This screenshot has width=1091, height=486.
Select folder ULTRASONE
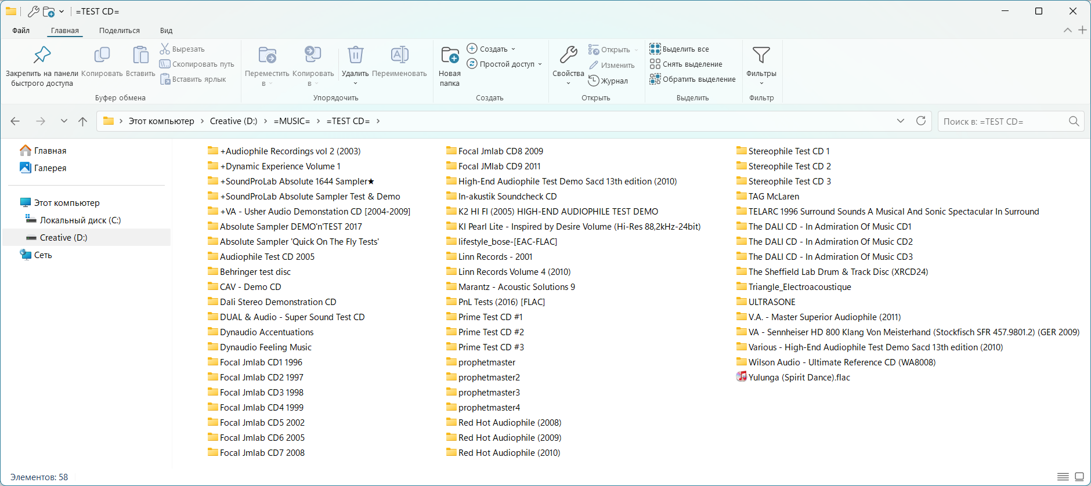tap(765, 302)
